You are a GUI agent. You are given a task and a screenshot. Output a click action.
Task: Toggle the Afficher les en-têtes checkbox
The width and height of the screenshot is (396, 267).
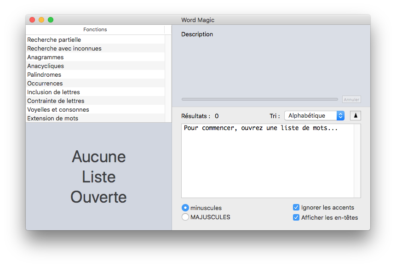click(296, 217)
